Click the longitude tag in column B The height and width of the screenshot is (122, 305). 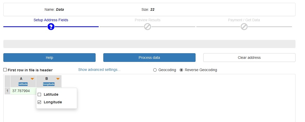click(49, 84)
